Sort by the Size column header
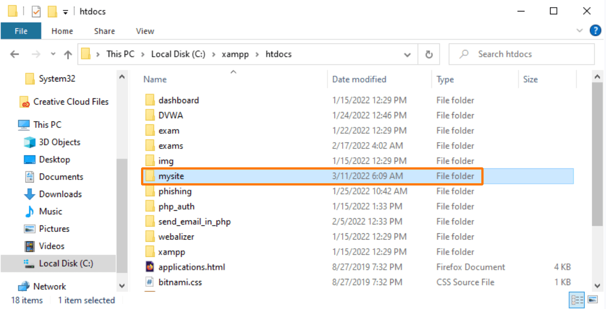This screenshot has height=309, width=606. click(x=530, y=79)
